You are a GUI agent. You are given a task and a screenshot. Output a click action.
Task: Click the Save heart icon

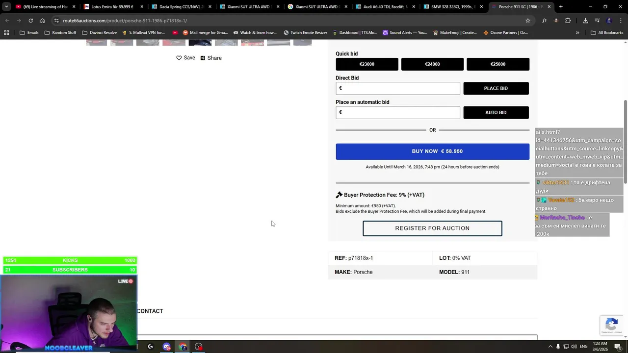pos(179,58)
